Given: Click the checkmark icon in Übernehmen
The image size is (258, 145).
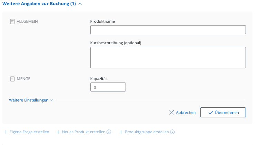Looking at the screenshot, I should pos(210,113).
